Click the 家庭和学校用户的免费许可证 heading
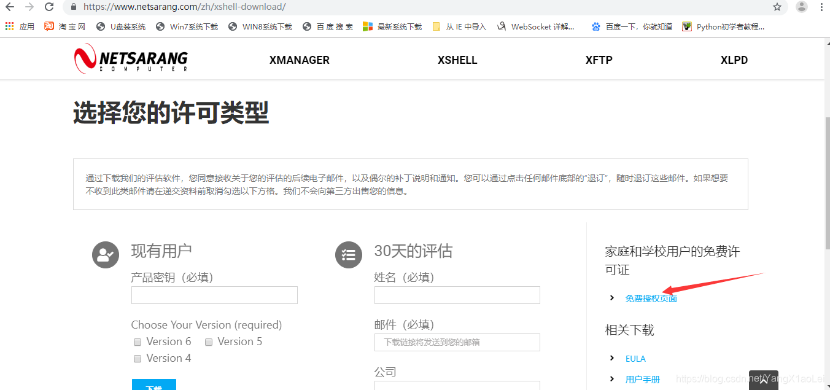The image size is (830, 390). (672, 260)
